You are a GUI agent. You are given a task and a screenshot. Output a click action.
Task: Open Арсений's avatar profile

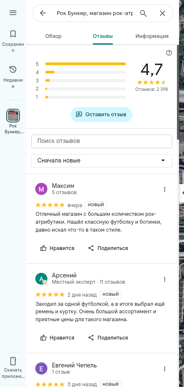point(41,279)
